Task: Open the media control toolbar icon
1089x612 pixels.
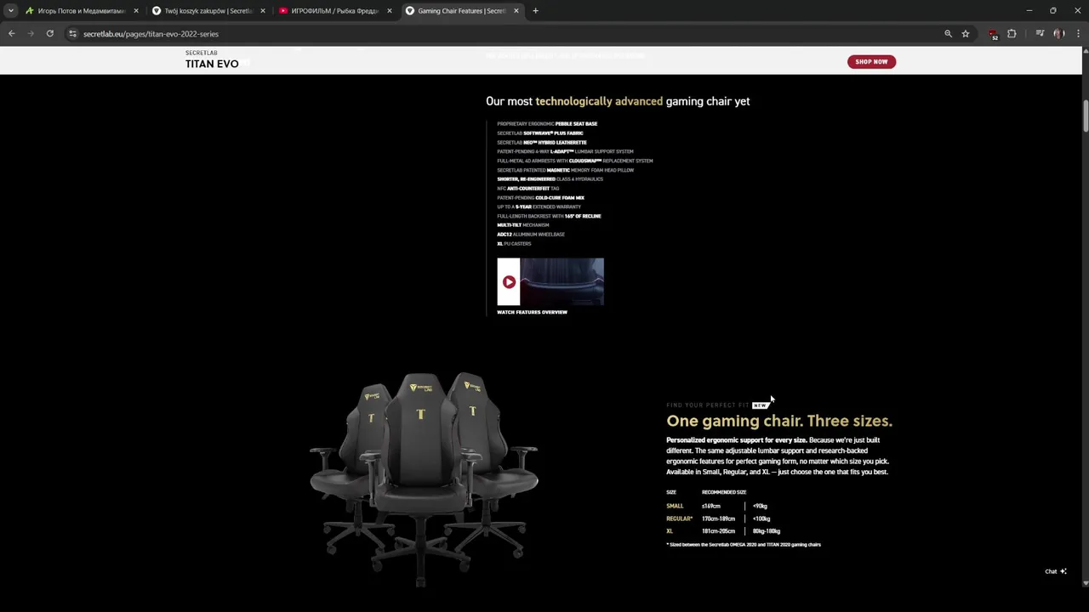Action: pyautogui.click(x=1040, y=34)
